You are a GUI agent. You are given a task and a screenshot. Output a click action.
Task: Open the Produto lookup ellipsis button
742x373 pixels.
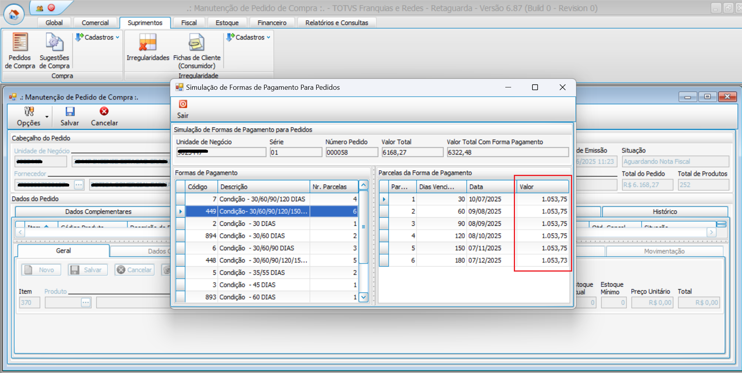(86, 303)
